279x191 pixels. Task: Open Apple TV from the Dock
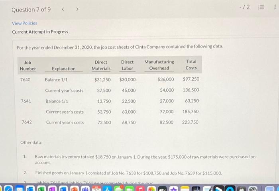[x=162, y=189]
